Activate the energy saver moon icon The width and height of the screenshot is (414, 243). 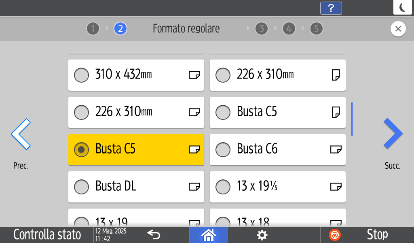[403, 7]
